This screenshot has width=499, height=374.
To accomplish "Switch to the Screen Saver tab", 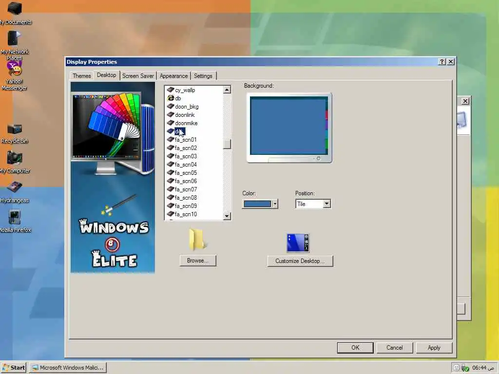I will (x=138, y=75).
